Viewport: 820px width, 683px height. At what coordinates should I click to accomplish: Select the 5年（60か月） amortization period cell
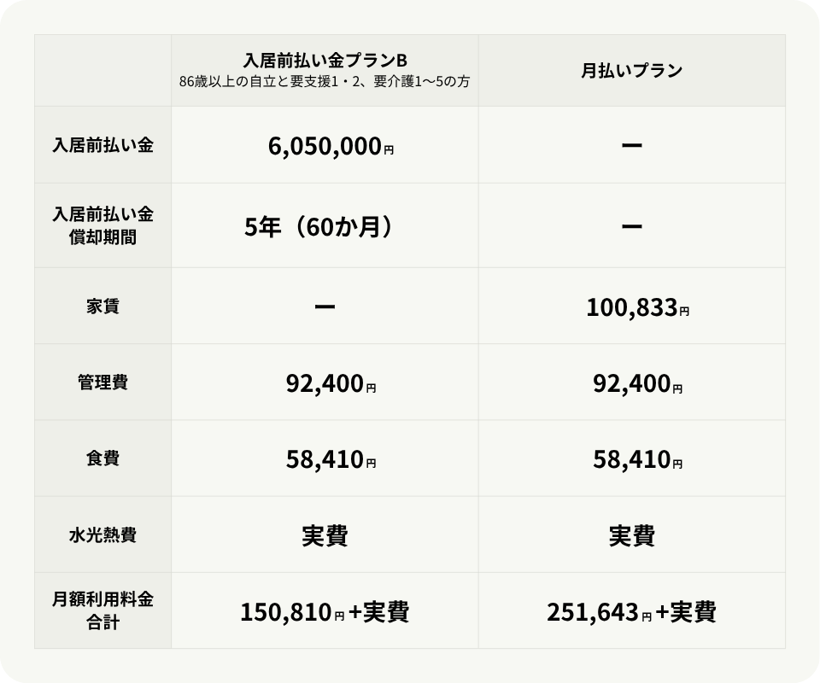325,226
